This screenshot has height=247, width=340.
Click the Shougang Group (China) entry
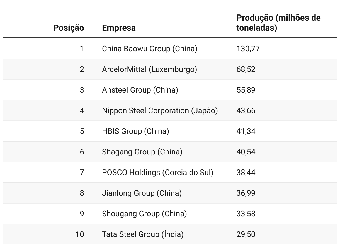pos(144,214)
